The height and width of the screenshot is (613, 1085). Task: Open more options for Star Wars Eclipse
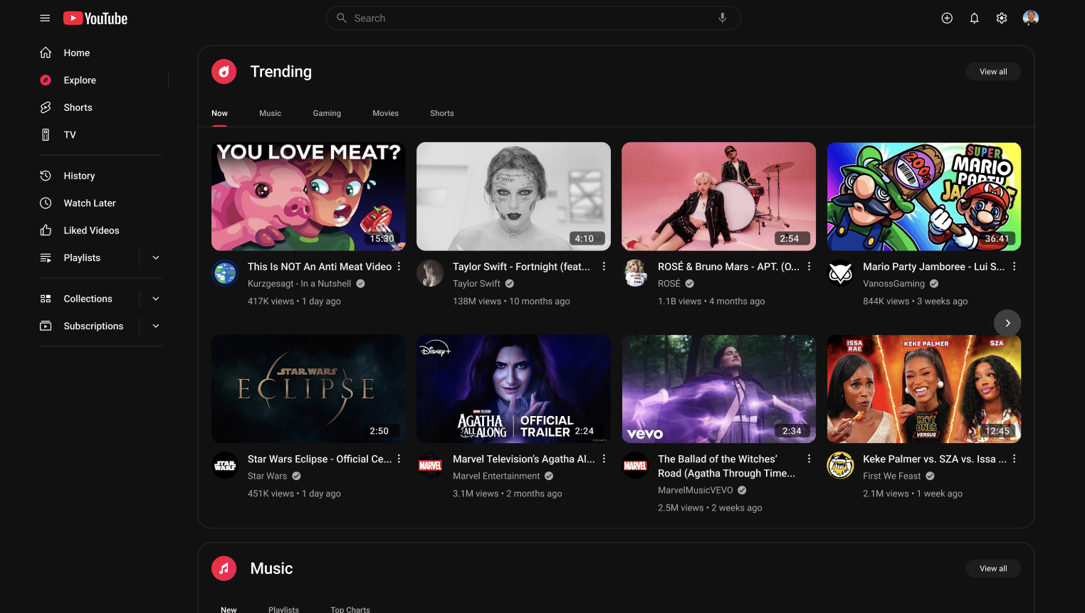(399, 459)
